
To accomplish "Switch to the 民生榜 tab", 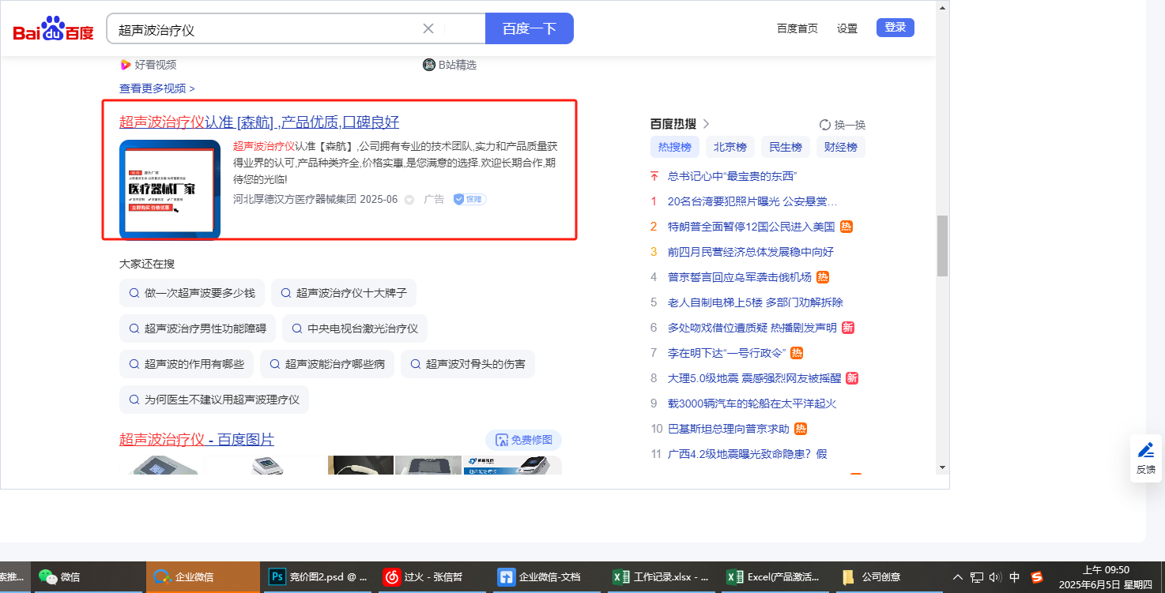I will click(786, 147).
